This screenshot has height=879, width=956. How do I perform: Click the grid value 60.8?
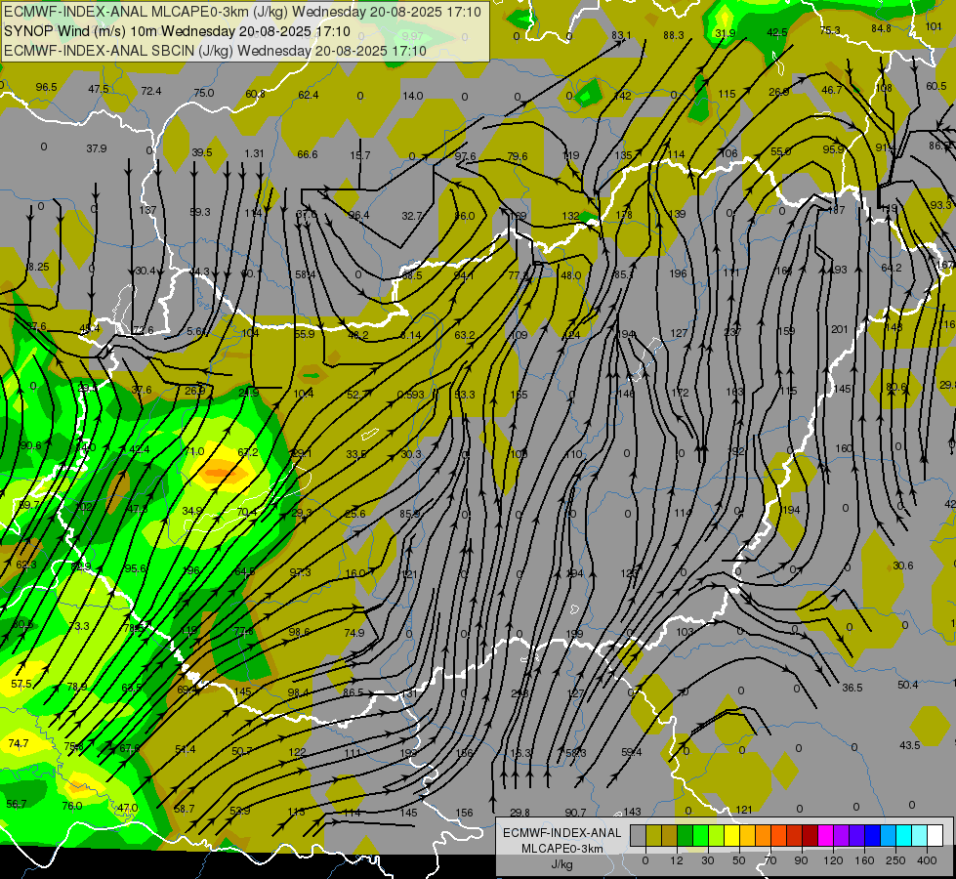click(x=256, y=94)
